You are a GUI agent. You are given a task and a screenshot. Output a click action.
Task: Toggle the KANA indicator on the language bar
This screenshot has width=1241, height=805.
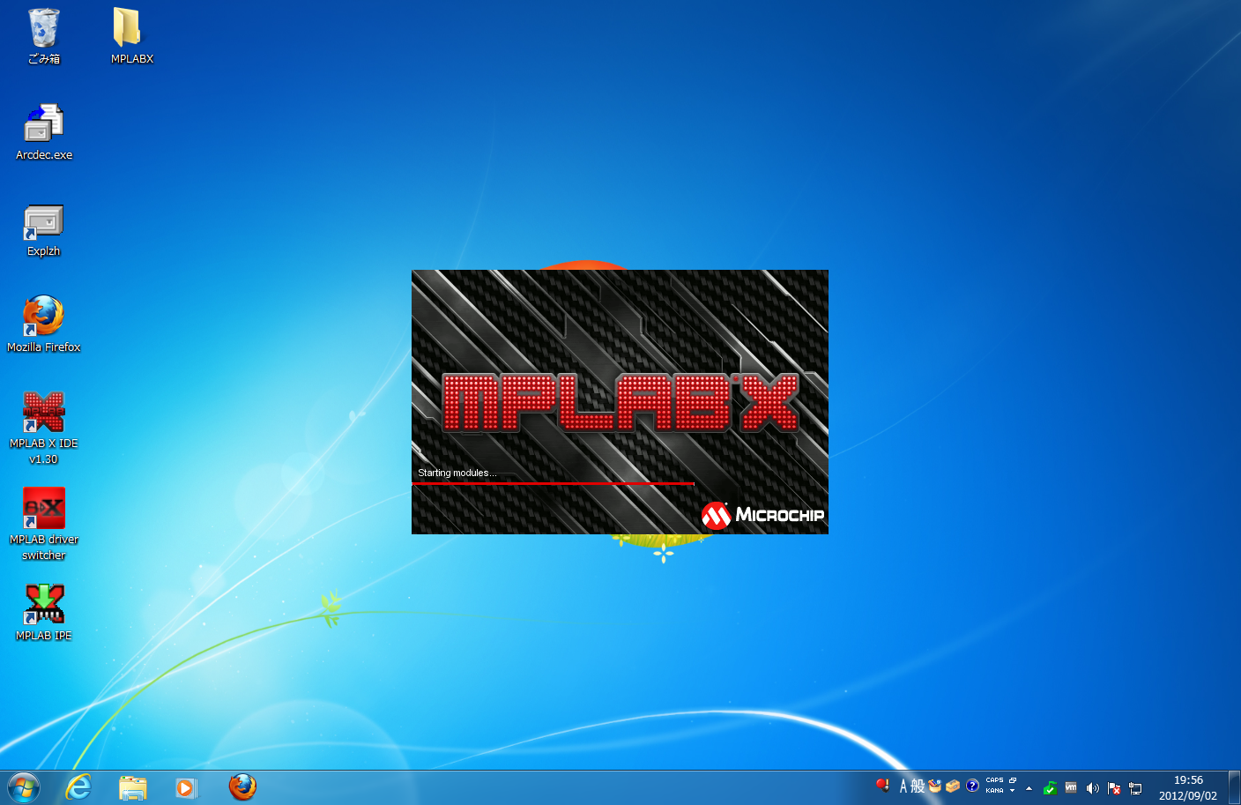(x=994, y=791)
